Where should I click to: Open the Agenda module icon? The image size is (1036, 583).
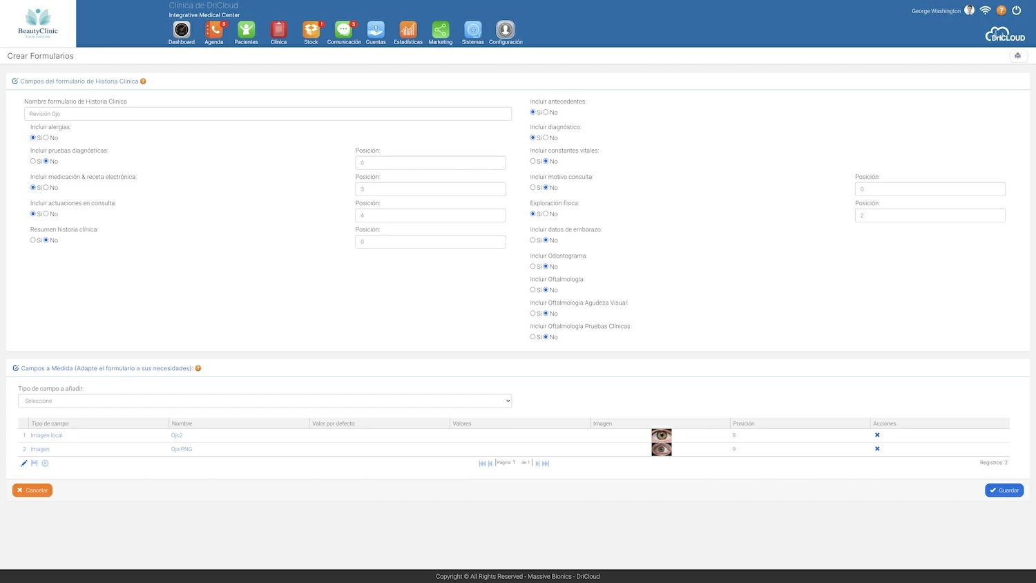[214, 30]
